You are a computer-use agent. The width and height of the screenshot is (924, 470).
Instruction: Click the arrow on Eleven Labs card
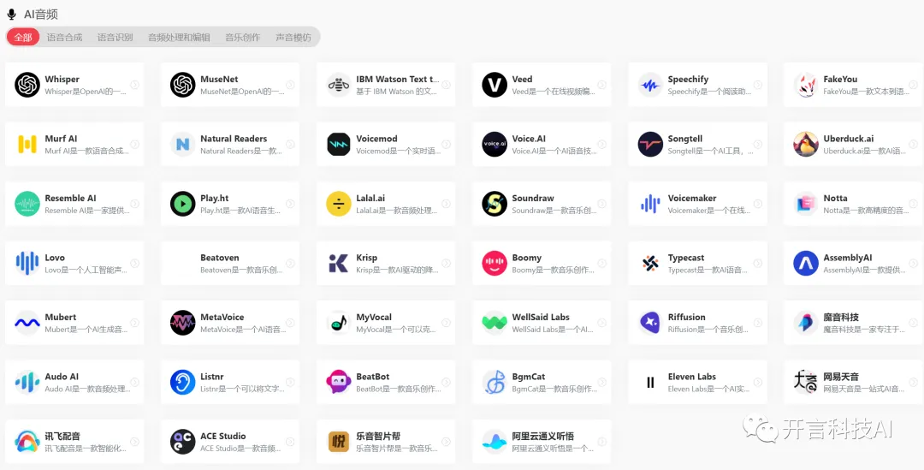pos(757,383)
